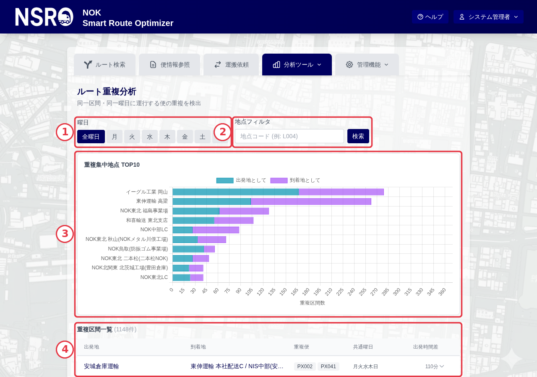Click the chart label NOK東北 秋山(NOKメタル川俣工場)

tap(127, 239)
